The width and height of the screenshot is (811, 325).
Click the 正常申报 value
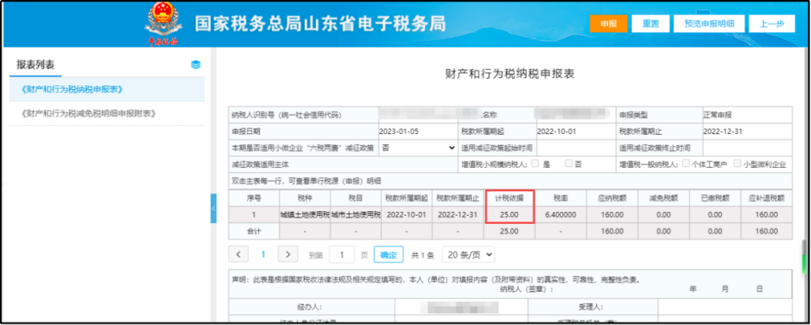point(718,115)
